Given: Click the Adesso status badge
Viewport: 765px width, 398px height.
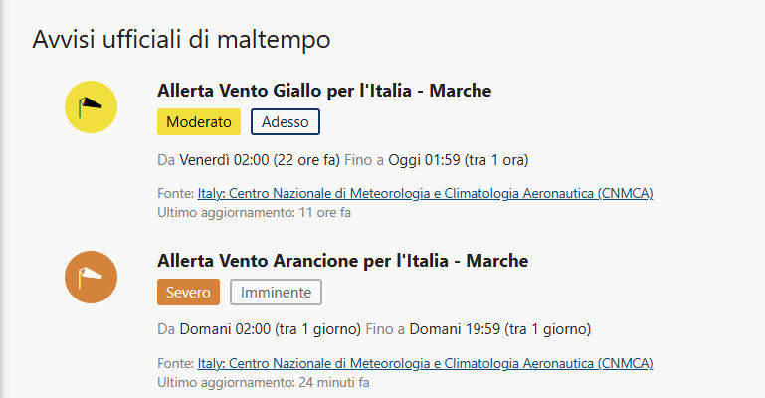Looking at the screenshot, I should 286,122.
